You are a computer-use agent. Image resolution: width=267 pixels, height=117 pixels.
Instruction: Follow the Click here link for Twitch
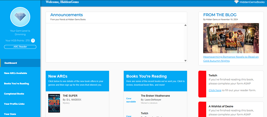pos(215,90)
